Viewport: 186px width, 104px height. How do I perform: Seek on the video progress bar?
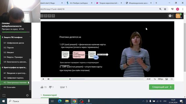(98, 79)
